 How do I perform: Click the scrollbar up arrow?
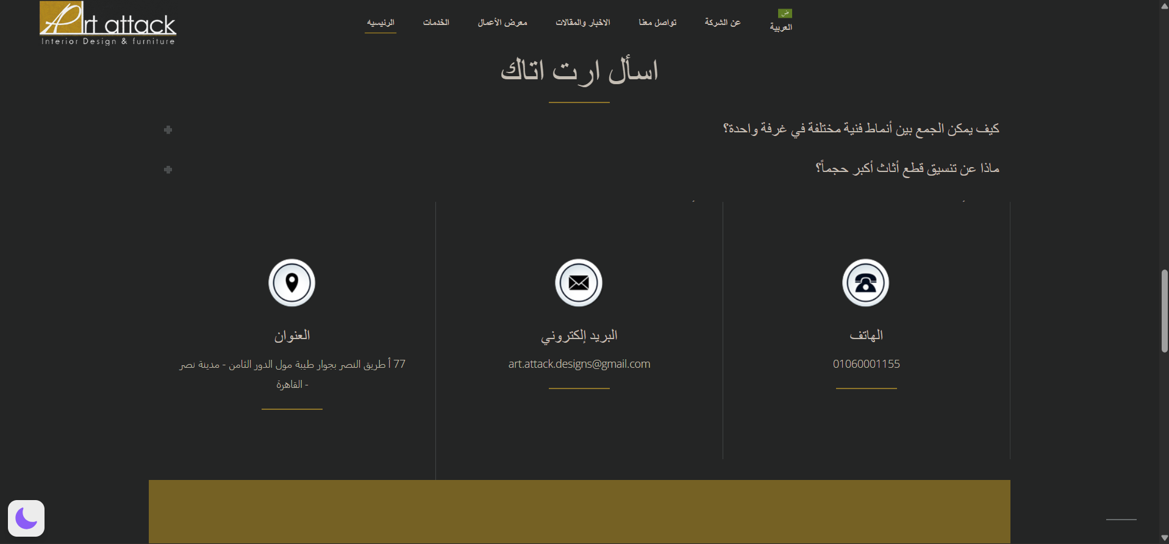coord(1164,5)
